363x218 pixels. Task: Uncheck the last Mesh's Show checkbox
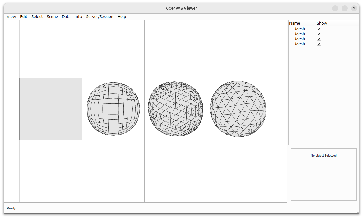[319, 44]
